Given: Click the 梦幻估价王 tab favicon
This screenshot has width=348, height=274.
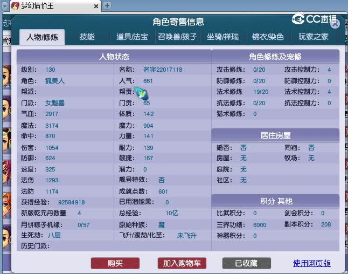Looking at the screenshot, I should 15,6.
